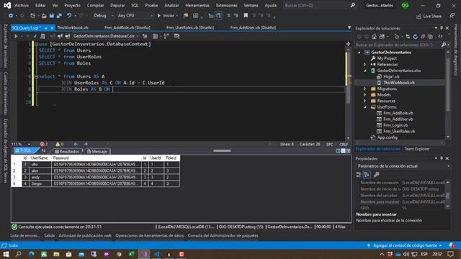The image size is (461, 259).
Task: Click the Open File folder icon
Action: coord(44,16)
